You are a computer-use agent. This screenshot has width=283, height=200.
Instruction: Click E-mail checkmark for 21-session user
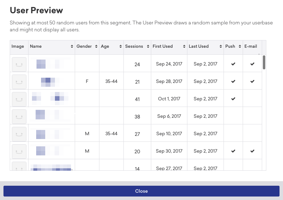tap(252, 82)
